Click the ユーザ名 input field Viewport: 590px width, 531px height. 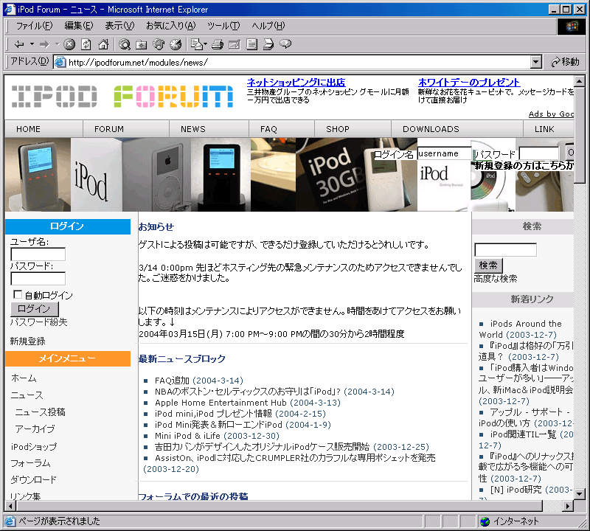[x=38, y=254]
